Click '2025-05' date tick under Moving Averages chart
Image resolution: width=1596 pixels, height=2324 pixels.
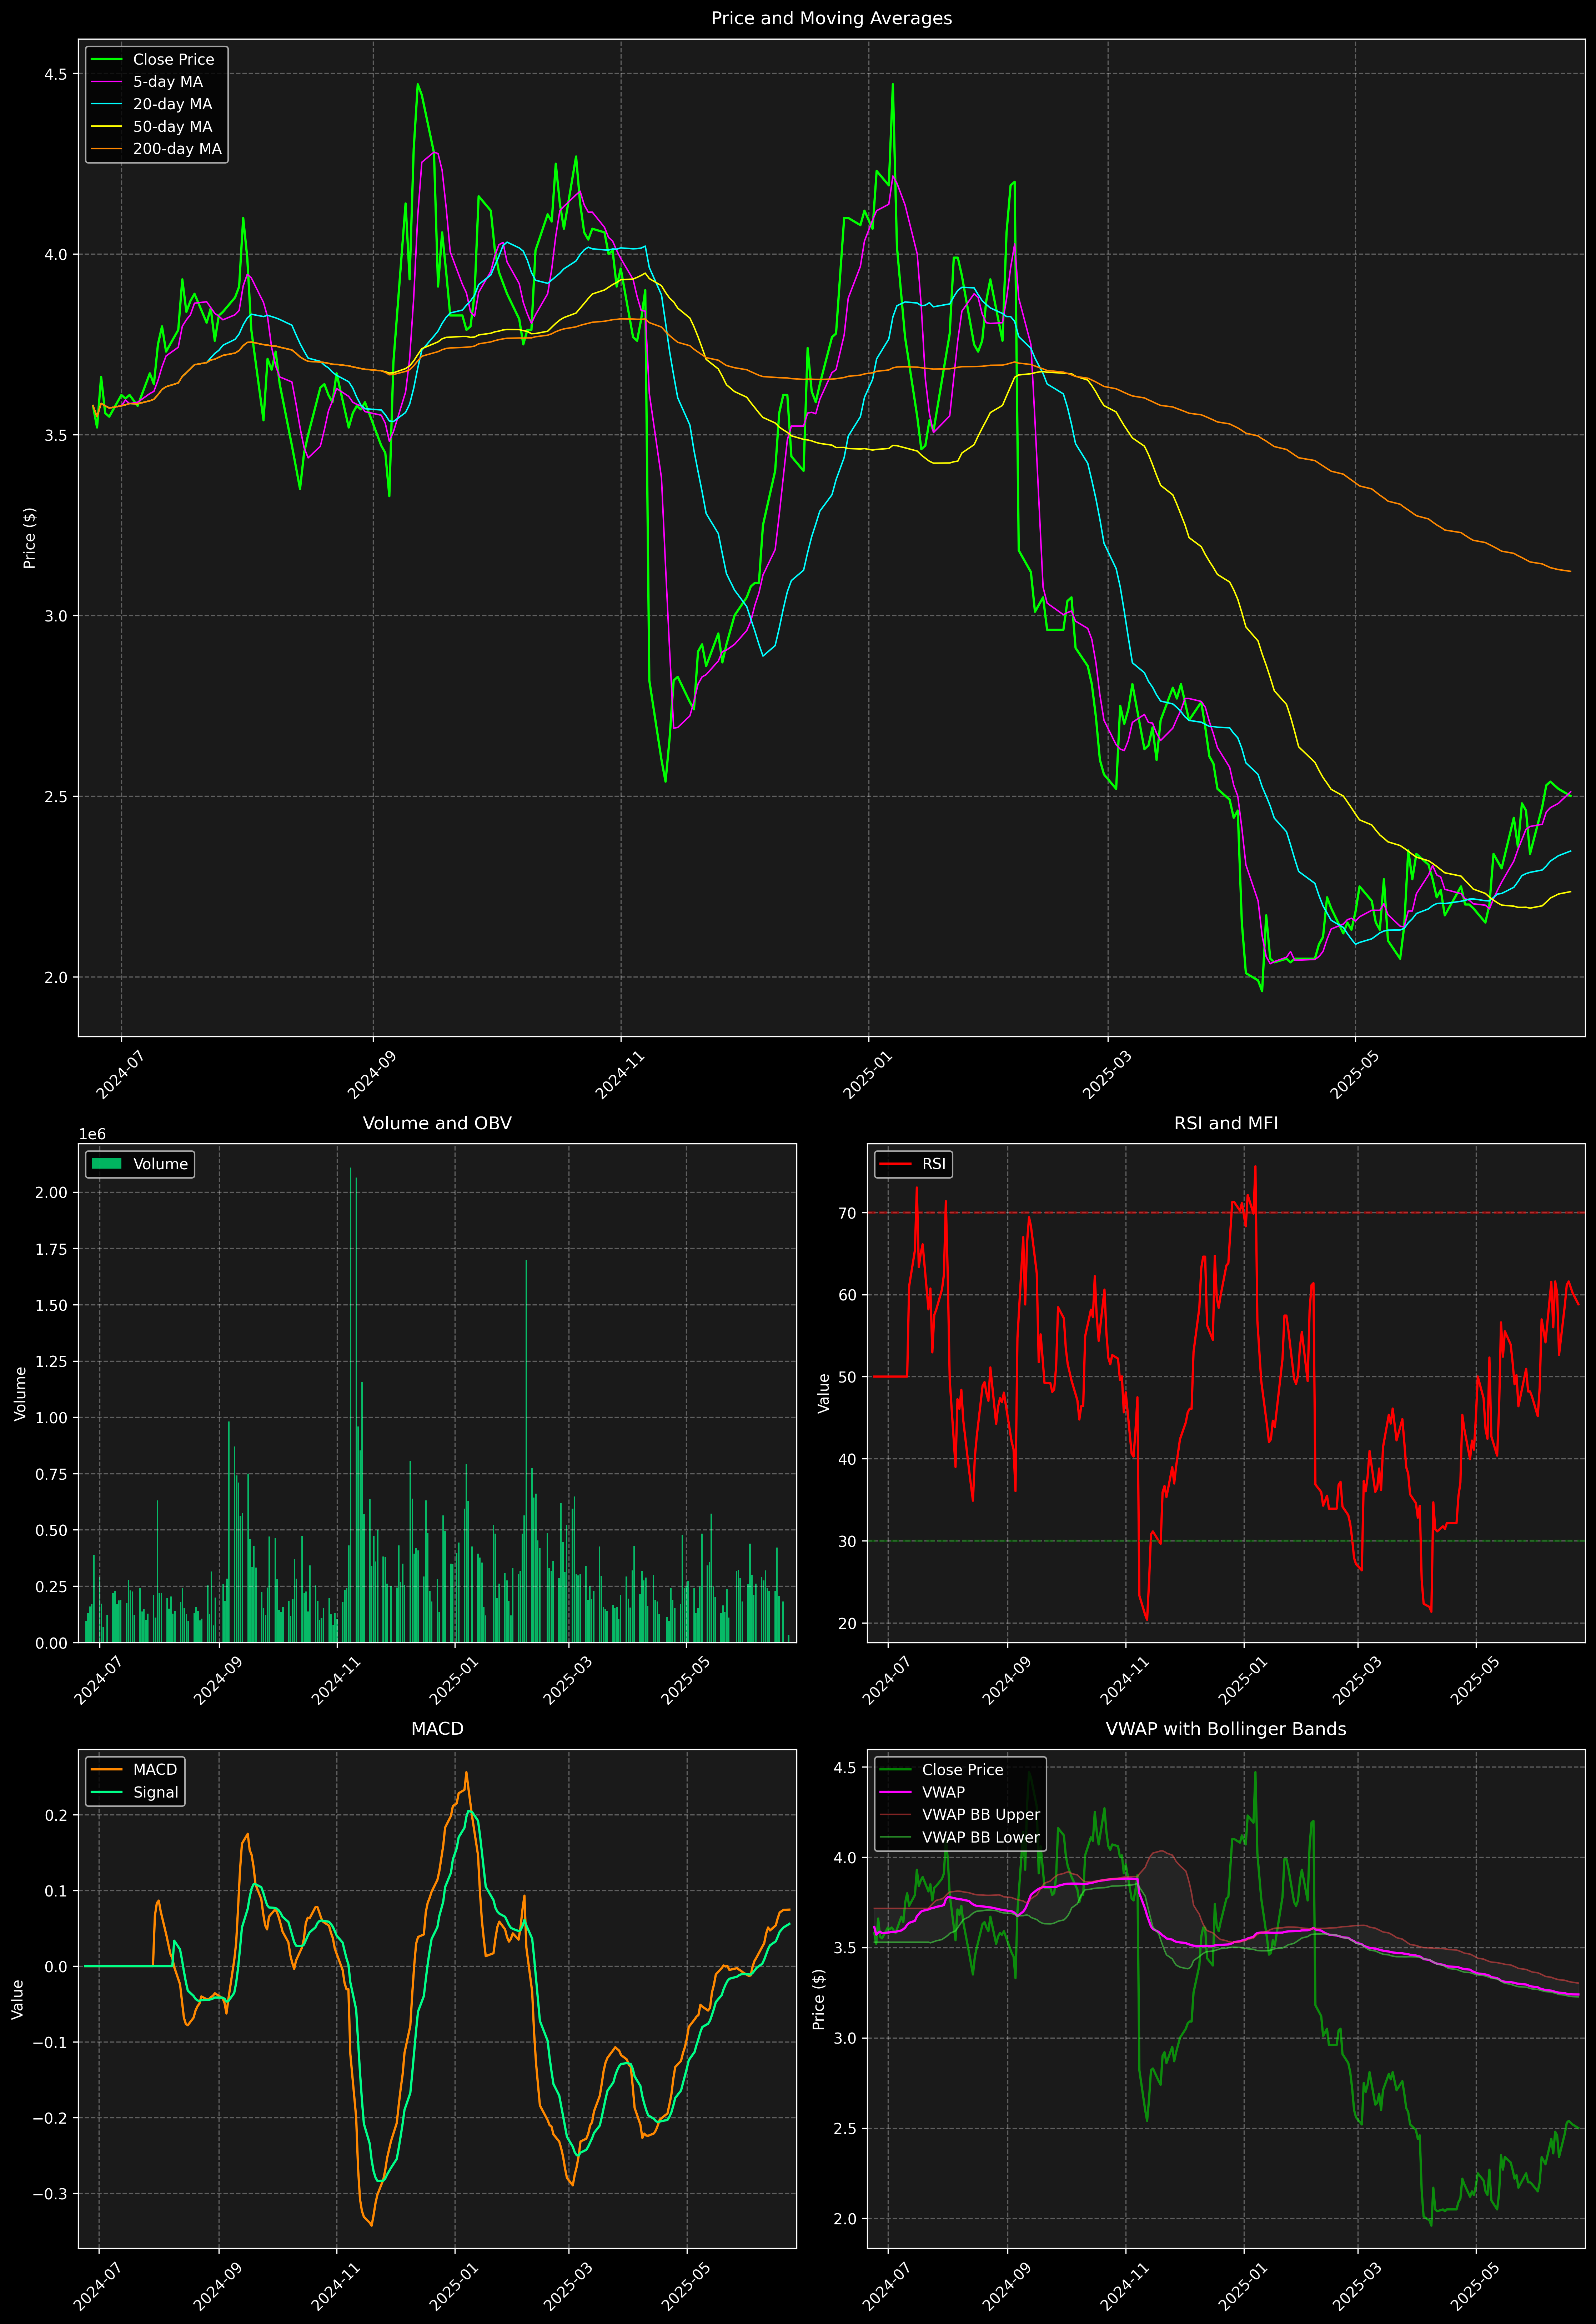(1352, 1075)
